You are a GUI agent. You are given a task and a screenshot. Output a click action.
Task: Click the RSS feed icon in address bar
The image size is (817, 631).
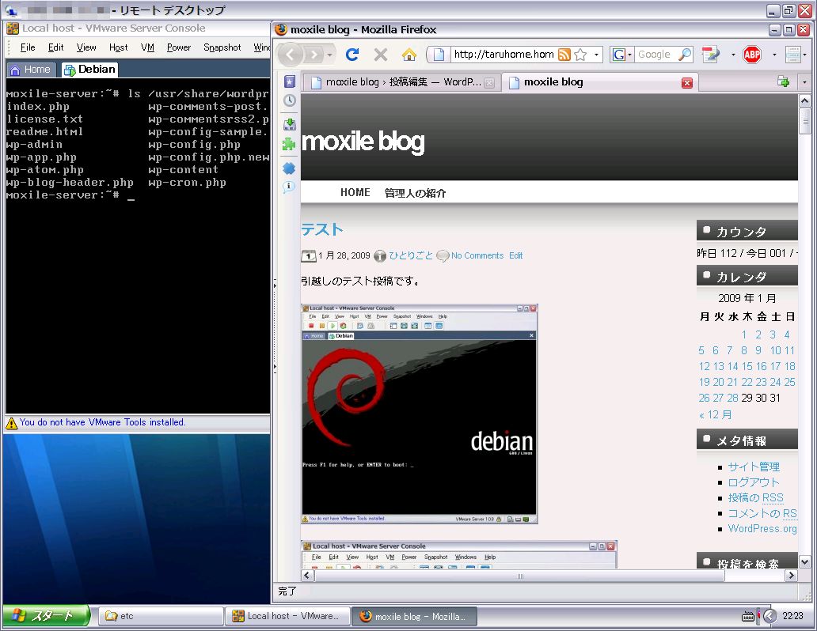[564, 55]
